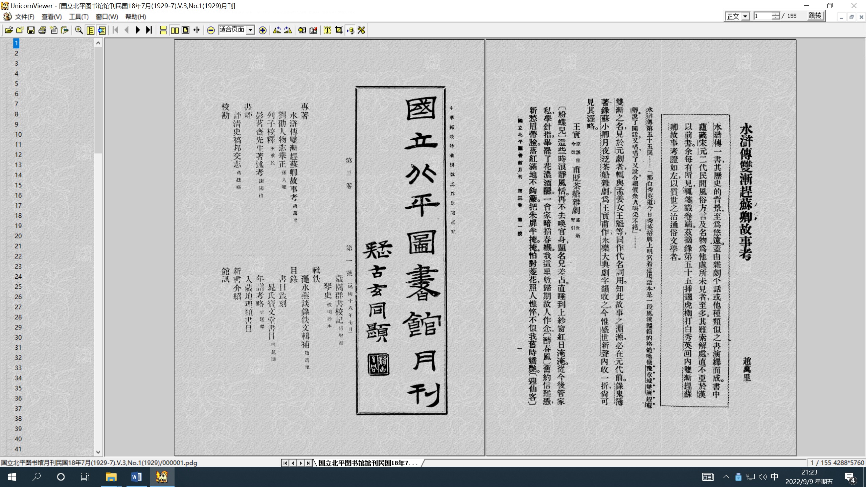Viewport: 866px width, 487px height.
Task: Click tab strip next-tab arrow button
Action: [x=301, y=463]
